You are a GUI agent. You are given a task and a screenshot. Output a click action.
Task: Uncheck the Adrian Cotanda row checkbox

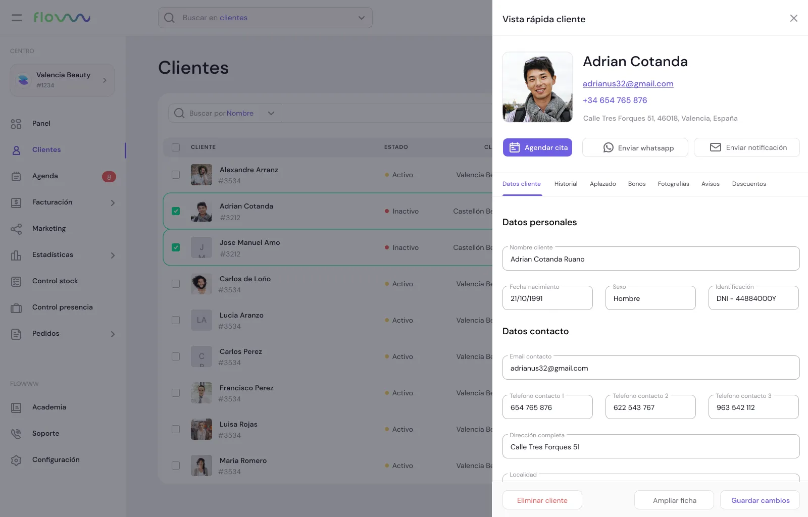[x=176, y=211]
